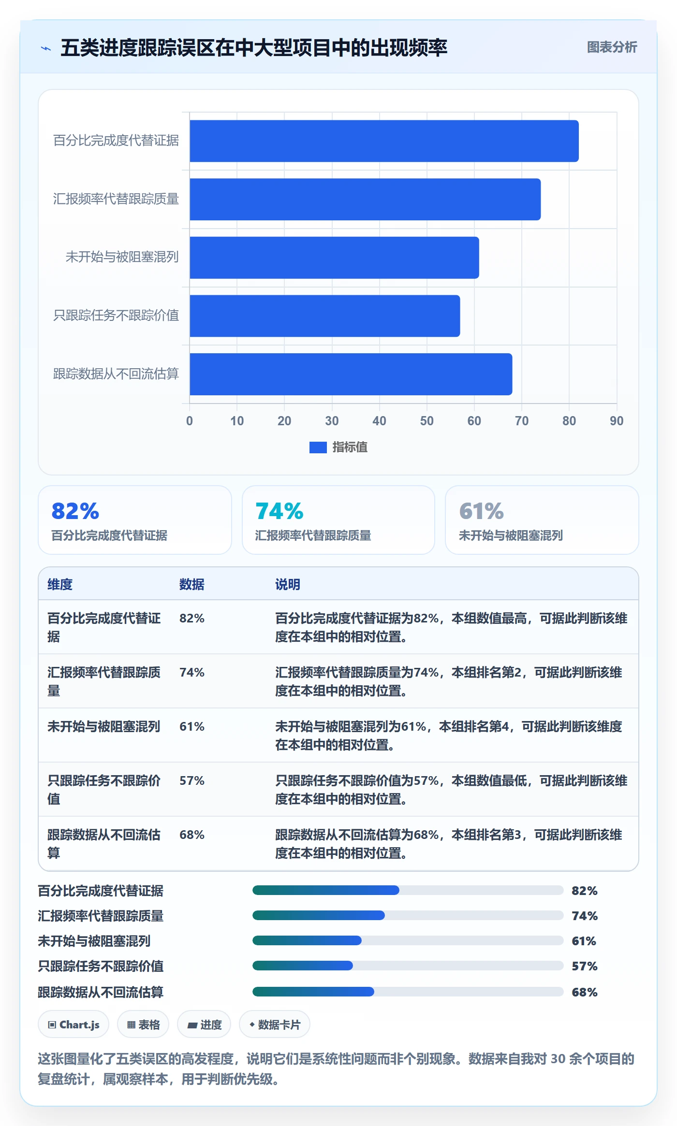Click the 未开始与被阻塞混列 chart bar
677x1126 pixels.
334,258
